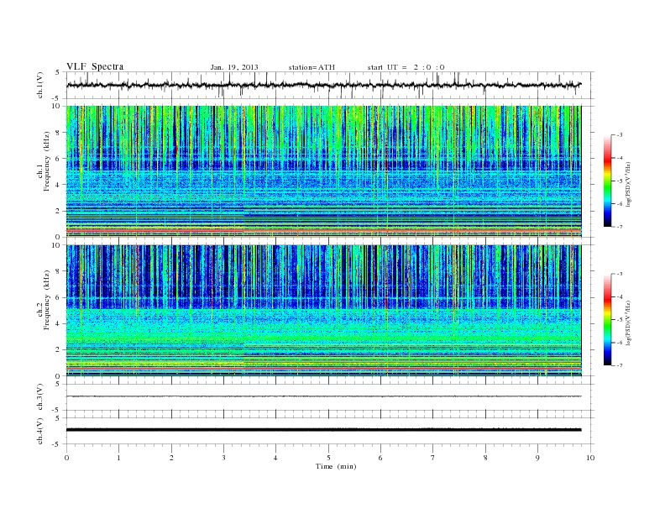The image size is (665, 514).
Task: Click the time axis tick label "5"
Action: click(328, 458)
